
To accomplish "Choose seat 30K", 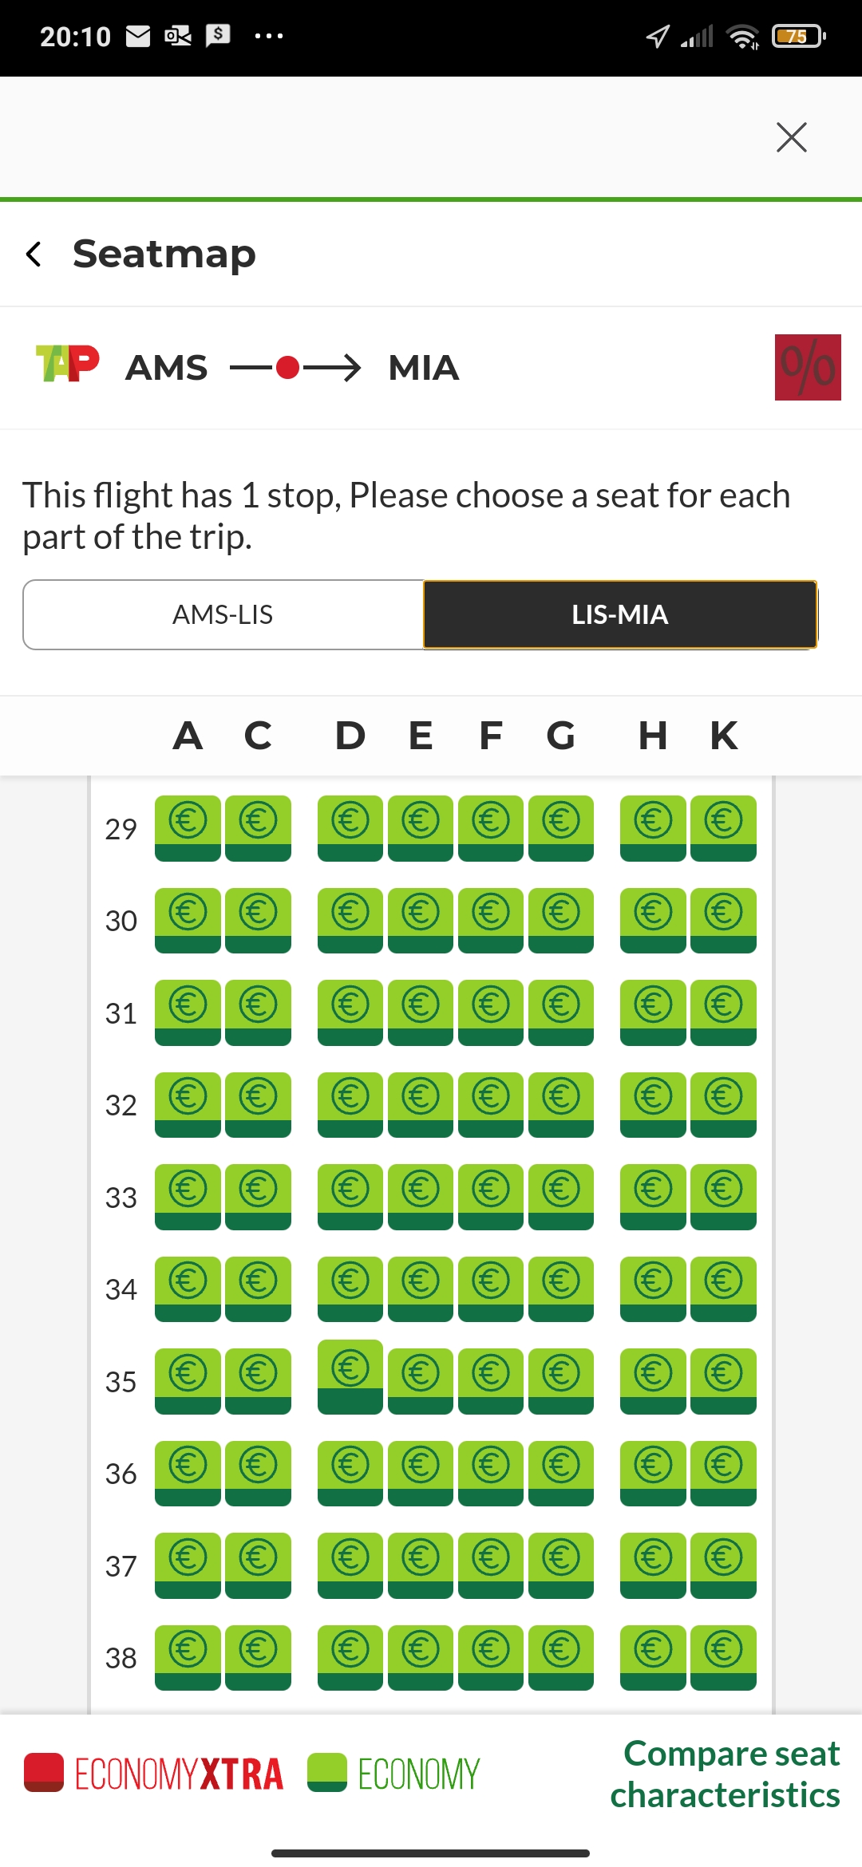I will (723, 920).
